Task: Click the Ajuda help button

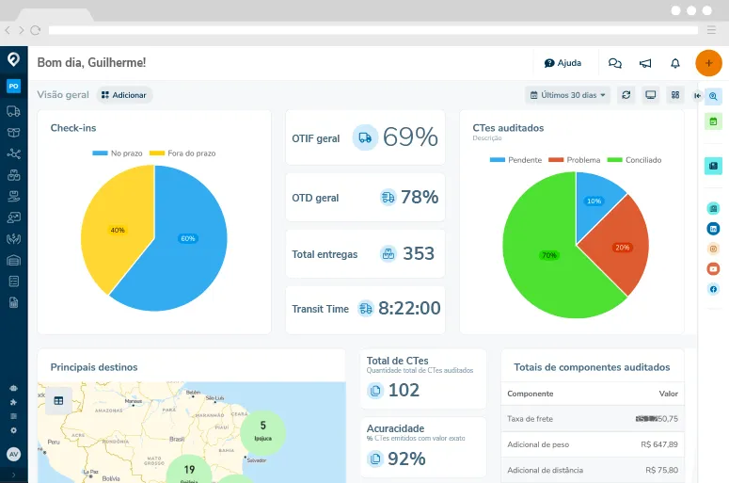Action: pos(563,63)
